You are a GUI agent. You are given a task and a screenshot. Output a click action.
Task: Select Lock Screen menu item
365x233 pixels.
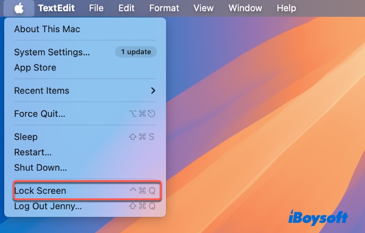85,191
